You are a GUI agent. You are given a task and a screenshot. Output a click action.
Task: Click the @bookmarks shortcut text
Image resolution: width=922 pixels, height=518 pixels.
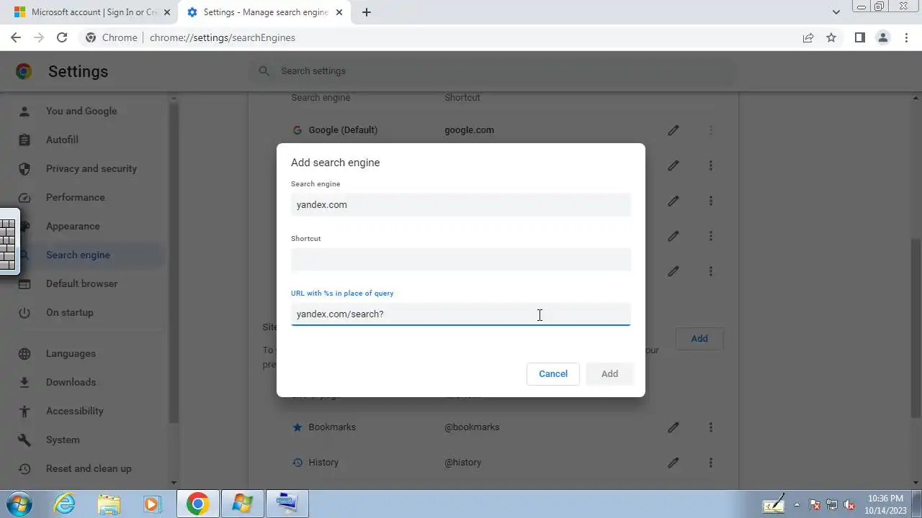(x=472, y=427)
